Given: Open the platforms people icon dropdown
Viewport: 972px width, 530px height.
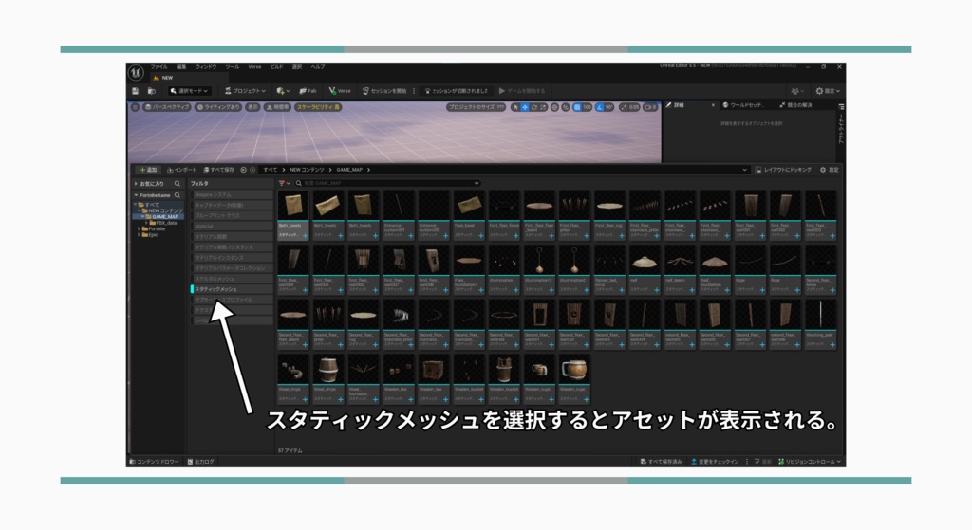Looking at the screenshot, I should click(x=797, y=91).
